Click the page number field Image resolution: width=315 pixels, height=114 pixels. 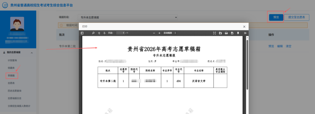click(120, 33)
